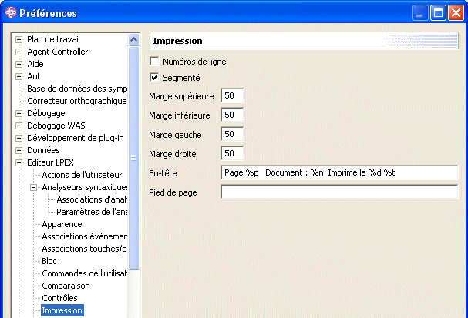Open the Ant preference page

(34, 76)
